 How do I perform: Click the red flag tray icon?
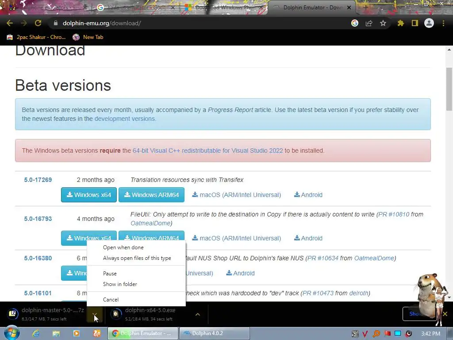coord(387,334)
